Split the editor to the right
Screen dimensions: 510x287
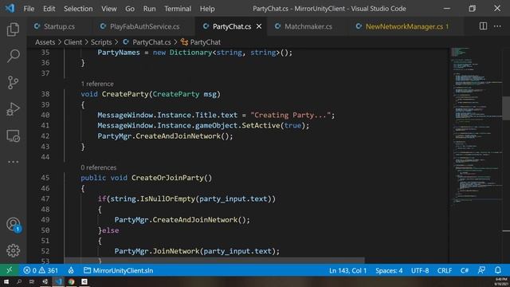point(483,26)
